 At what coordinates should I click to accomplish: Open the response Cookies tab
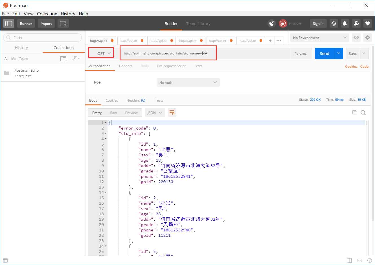pos(112,100)
